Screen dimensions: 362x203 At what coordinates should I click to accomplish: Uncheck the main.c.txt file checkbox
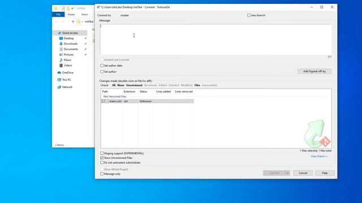click(x=103, y=101)
